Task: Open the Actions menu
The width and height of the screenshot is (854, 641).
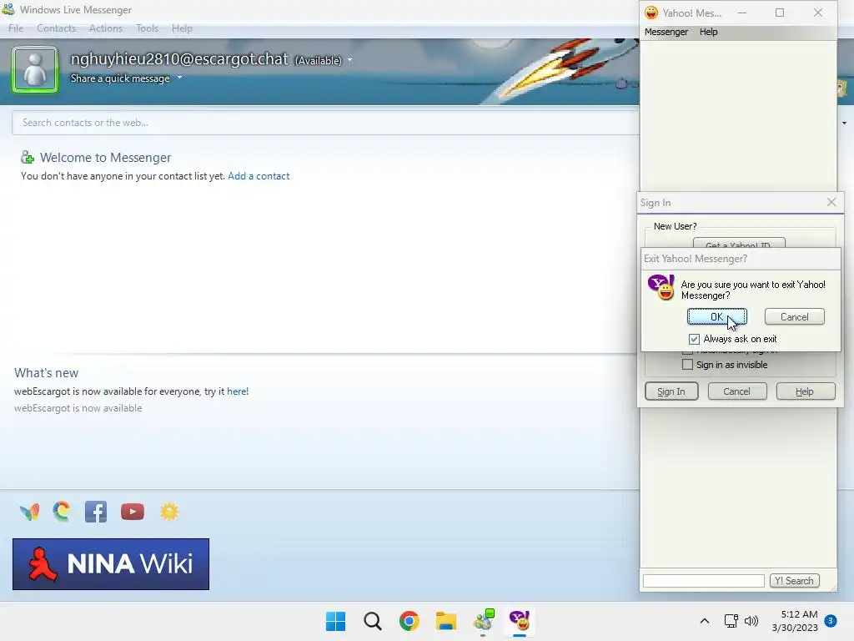Action: coord(106,28)
